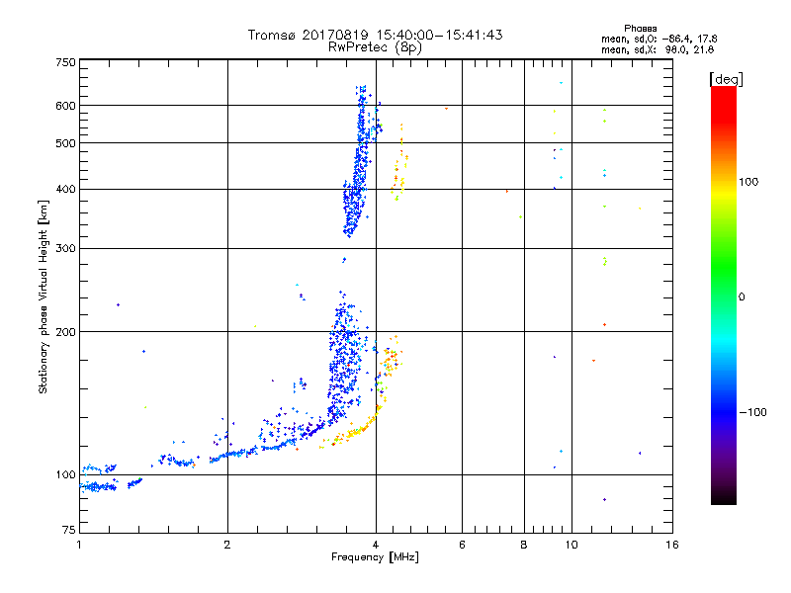
Task: Click the x-axis tick label '8'
Action: point(524,545)
